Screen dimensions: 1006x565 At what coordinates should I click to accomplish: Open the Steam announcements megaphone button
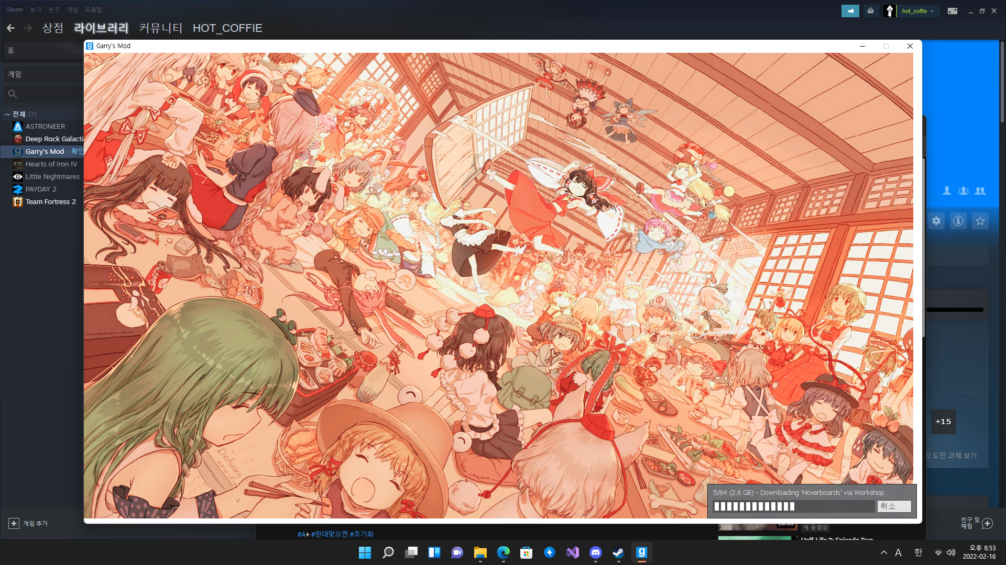(850, 11)
